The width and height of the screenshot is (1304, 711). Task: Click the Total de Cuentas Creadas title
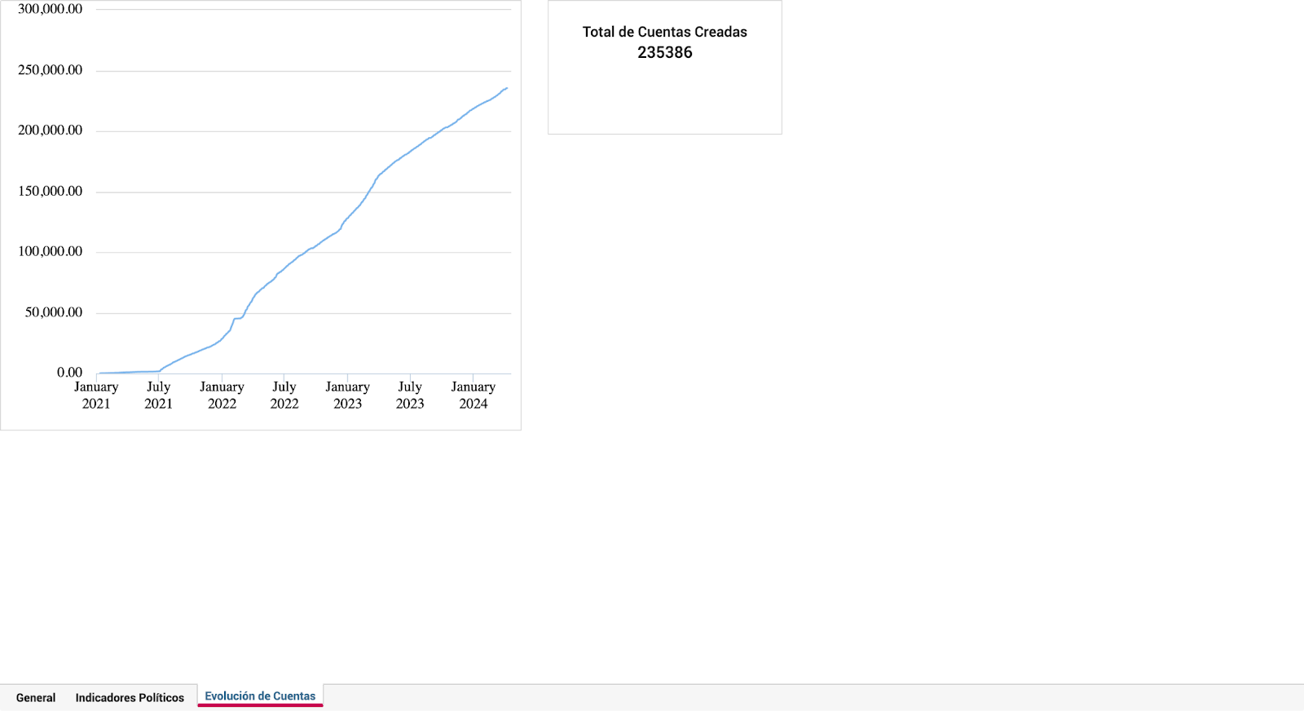(x=664, y=32)
